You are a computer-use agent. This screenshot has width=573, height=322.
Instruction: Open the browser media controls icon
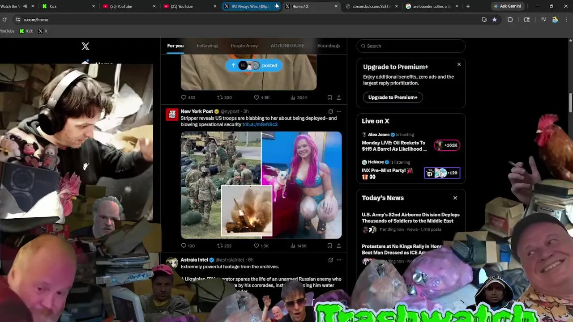point(543,20)
